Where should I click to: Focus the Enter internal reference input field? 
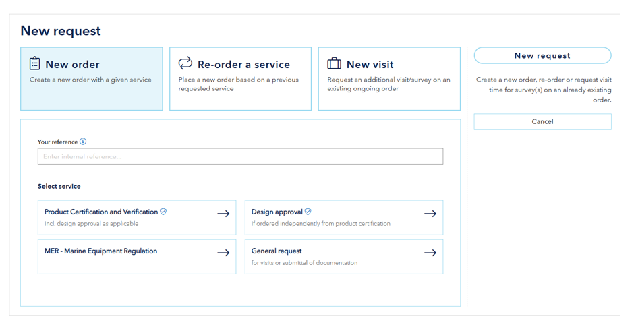[x=240, y=156]
